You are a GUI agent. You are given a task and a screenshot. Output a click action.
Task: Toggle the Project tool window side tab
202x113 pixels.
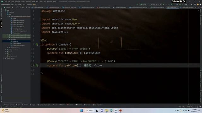[x=1, y=24]
